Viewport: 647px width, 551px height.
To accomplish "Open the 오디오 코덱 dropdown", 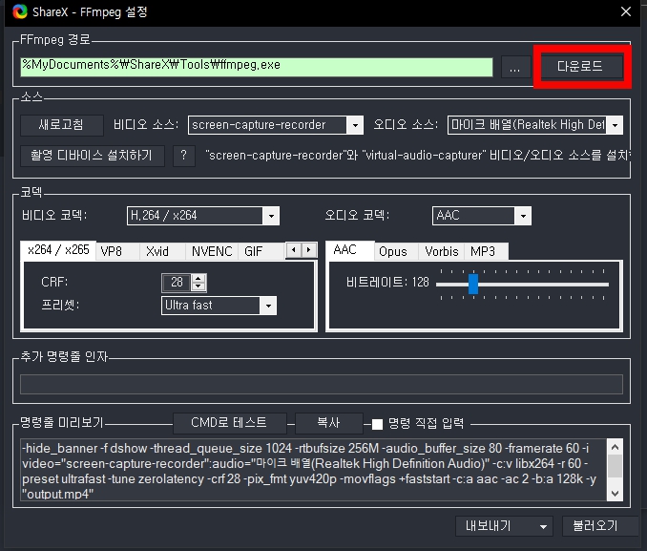I will click(482, 216).
